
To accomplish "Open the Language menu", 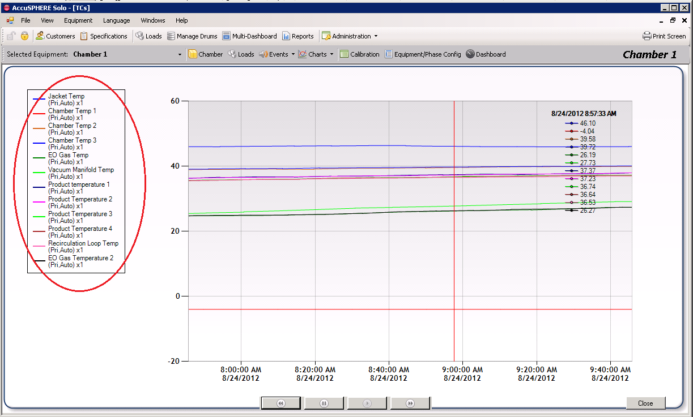I will click(116, 20).
